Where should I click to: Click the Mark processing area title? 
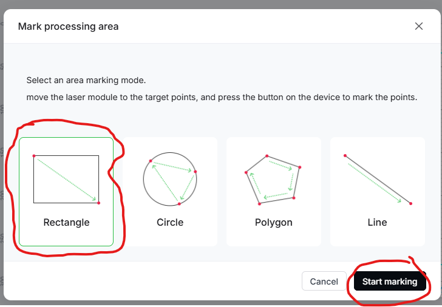(x=68, y=27)
